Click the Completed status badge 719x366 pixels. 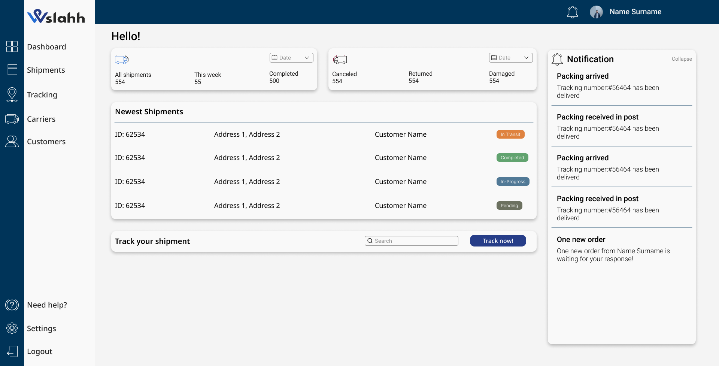pos(512,157)
